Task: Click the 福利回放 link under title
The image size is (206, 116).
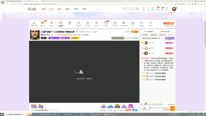Action: pos(135,38)
